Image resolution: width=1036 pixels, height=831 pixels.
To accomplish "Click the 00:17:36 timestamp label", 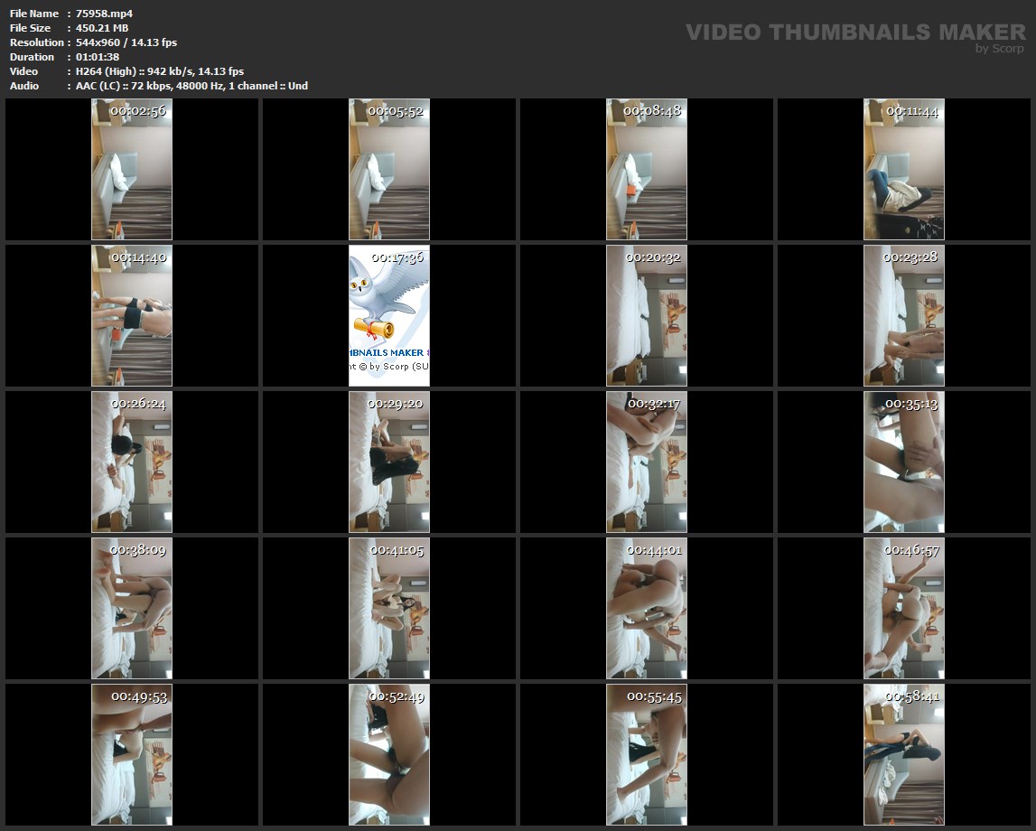I will coord(397,257).
